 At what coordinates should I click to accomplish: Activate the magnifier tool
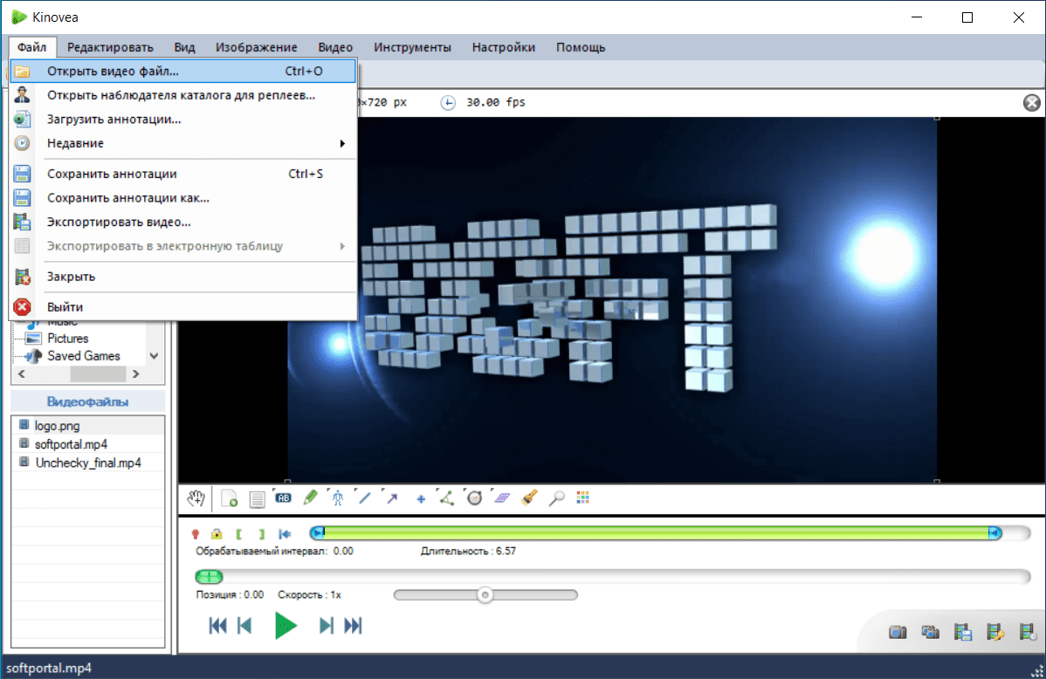tap(556, 498)
